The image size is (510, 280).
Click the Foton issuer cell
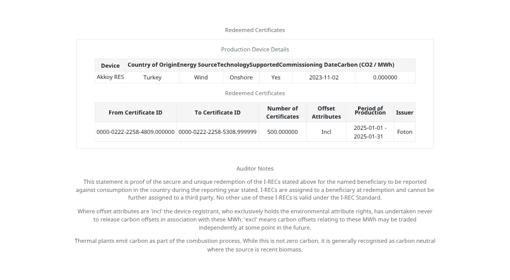point(404,132)
